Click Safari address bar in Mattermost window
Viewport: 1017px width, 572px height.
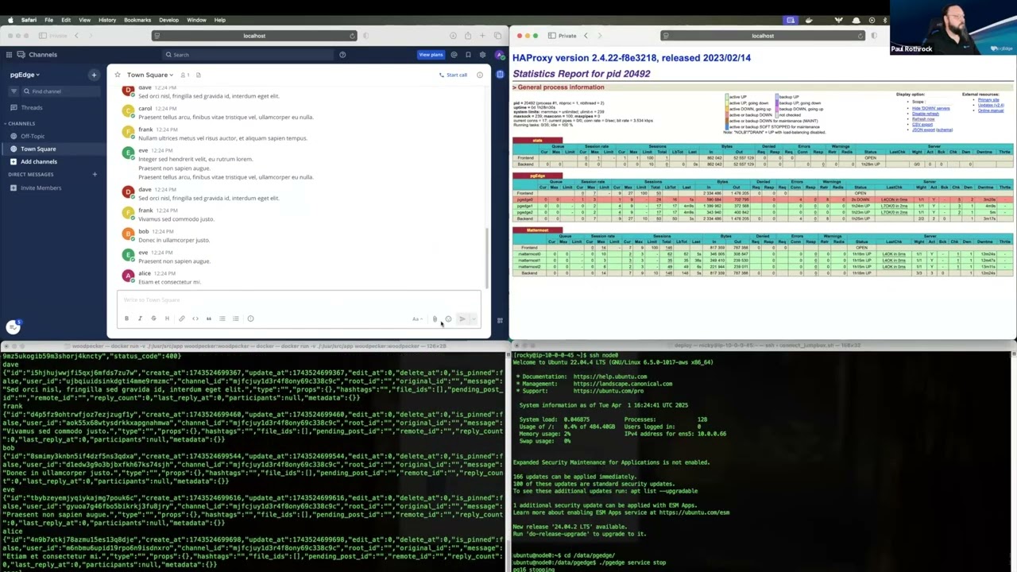pyautogui.click(x=254, y=36)
